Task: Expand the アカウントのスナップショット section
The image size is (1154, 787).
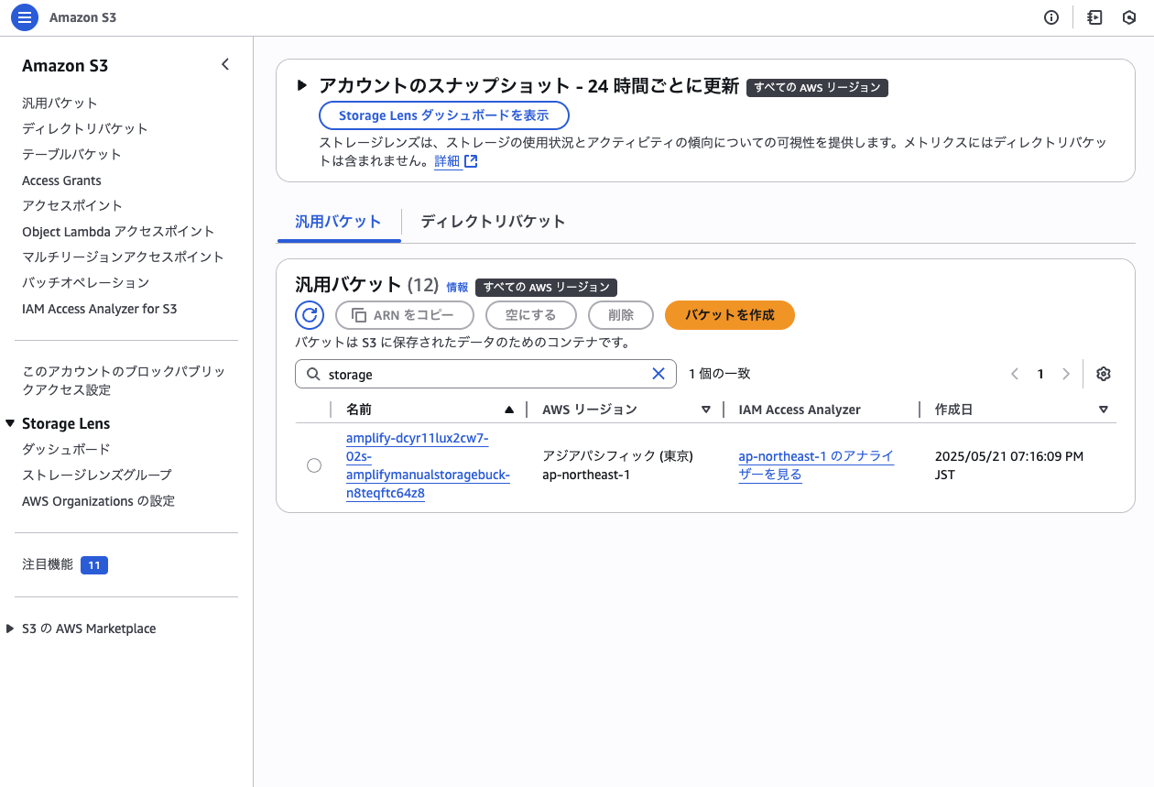Action: point(302,85)
